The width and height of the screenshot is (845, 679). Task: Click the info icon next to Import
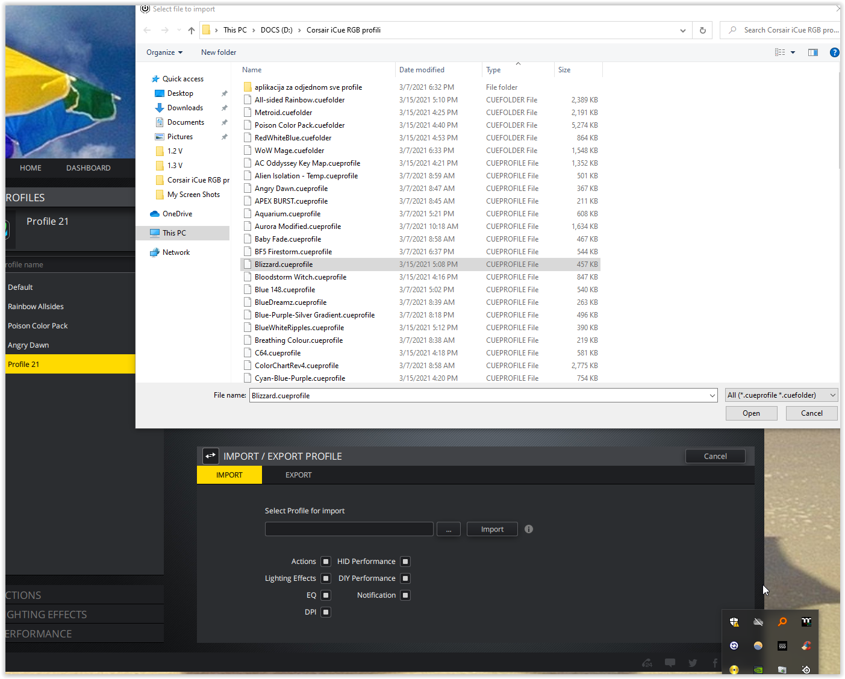click(529, 529)
